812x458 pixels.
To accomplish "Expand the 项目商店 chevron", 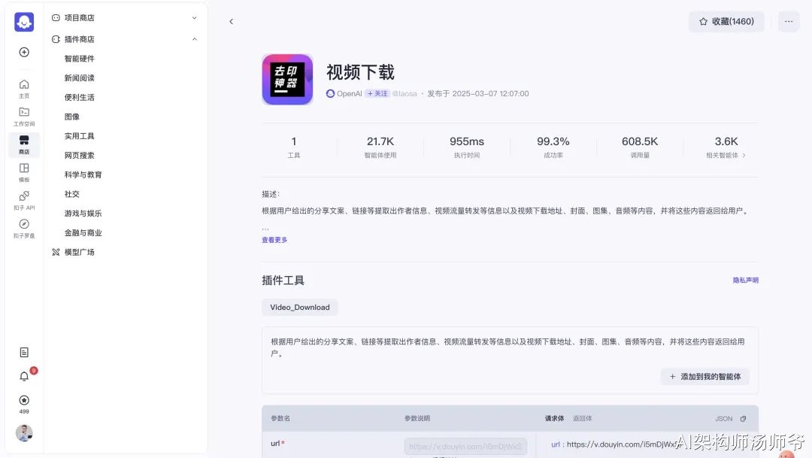I will (x=194, y=17).
